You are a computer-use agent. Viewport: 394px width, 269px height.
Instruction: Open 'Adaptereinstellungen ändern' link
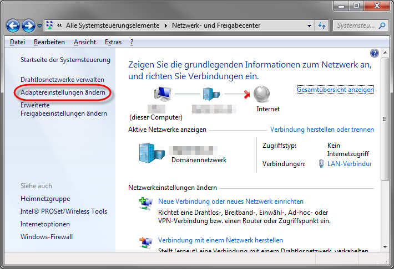[63, 92]
